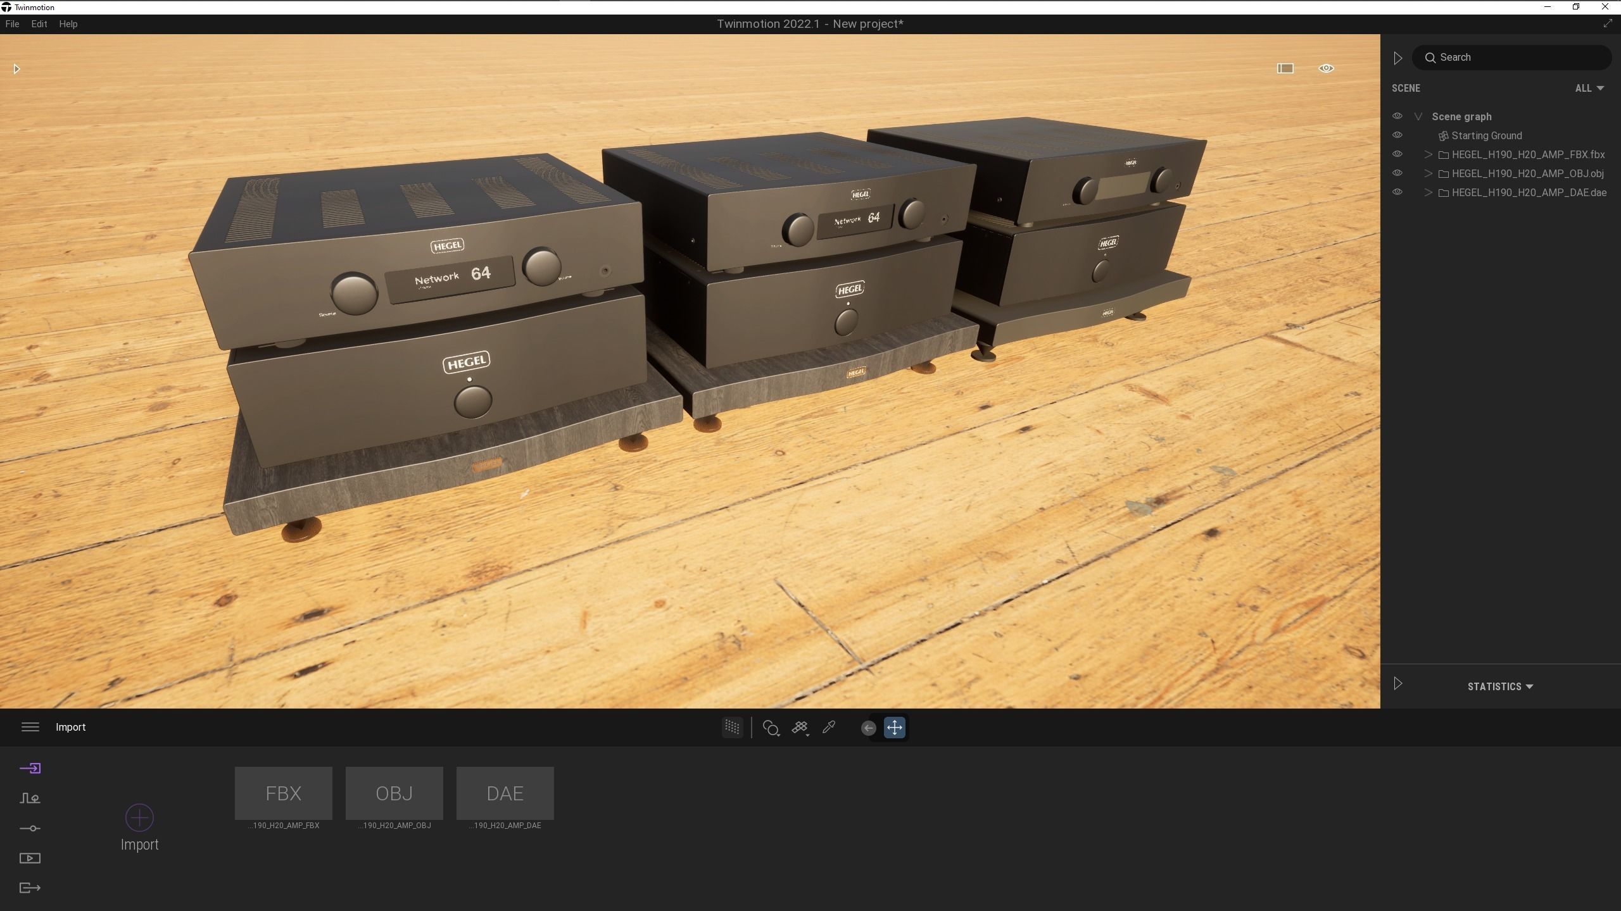Open the viewport eye view settings
1621x911 pixels.
(x=1326, y=68)
